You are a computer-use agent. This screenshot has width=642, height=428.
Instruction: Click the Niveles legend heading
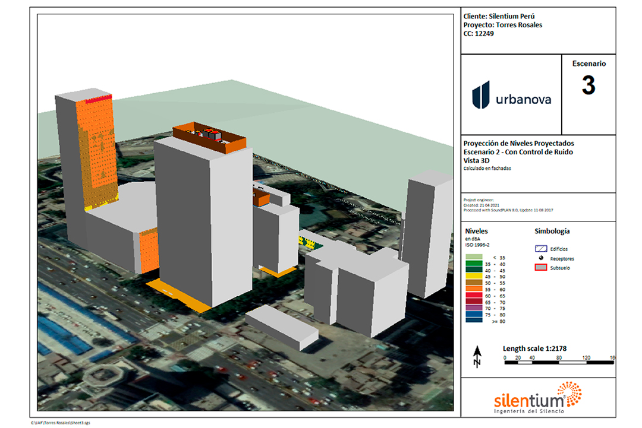(x=477, y=232)
